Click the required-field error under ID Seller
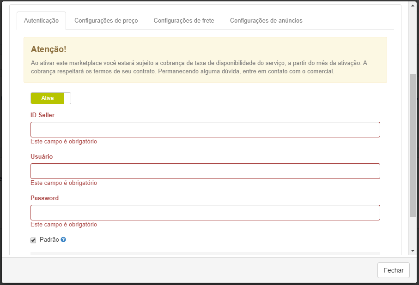The height and width of the screenshot is (285, 419). click(x=64, y=142)
